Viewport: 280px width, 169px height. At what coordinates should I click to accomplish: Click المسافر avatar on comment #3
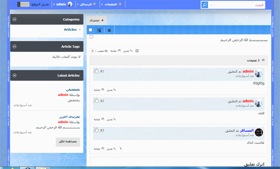(x=259, y=133)
